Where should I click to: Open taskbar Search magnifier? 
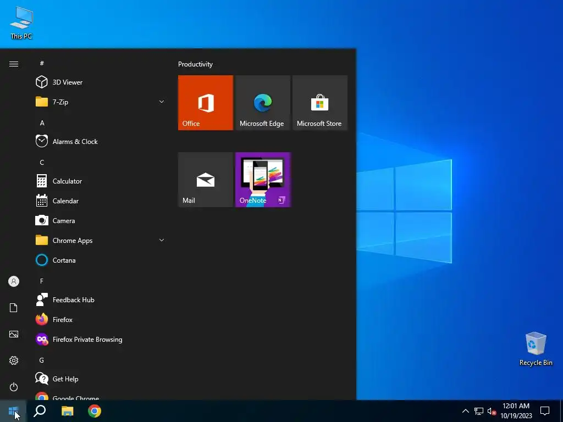click(x=40, y=411)
